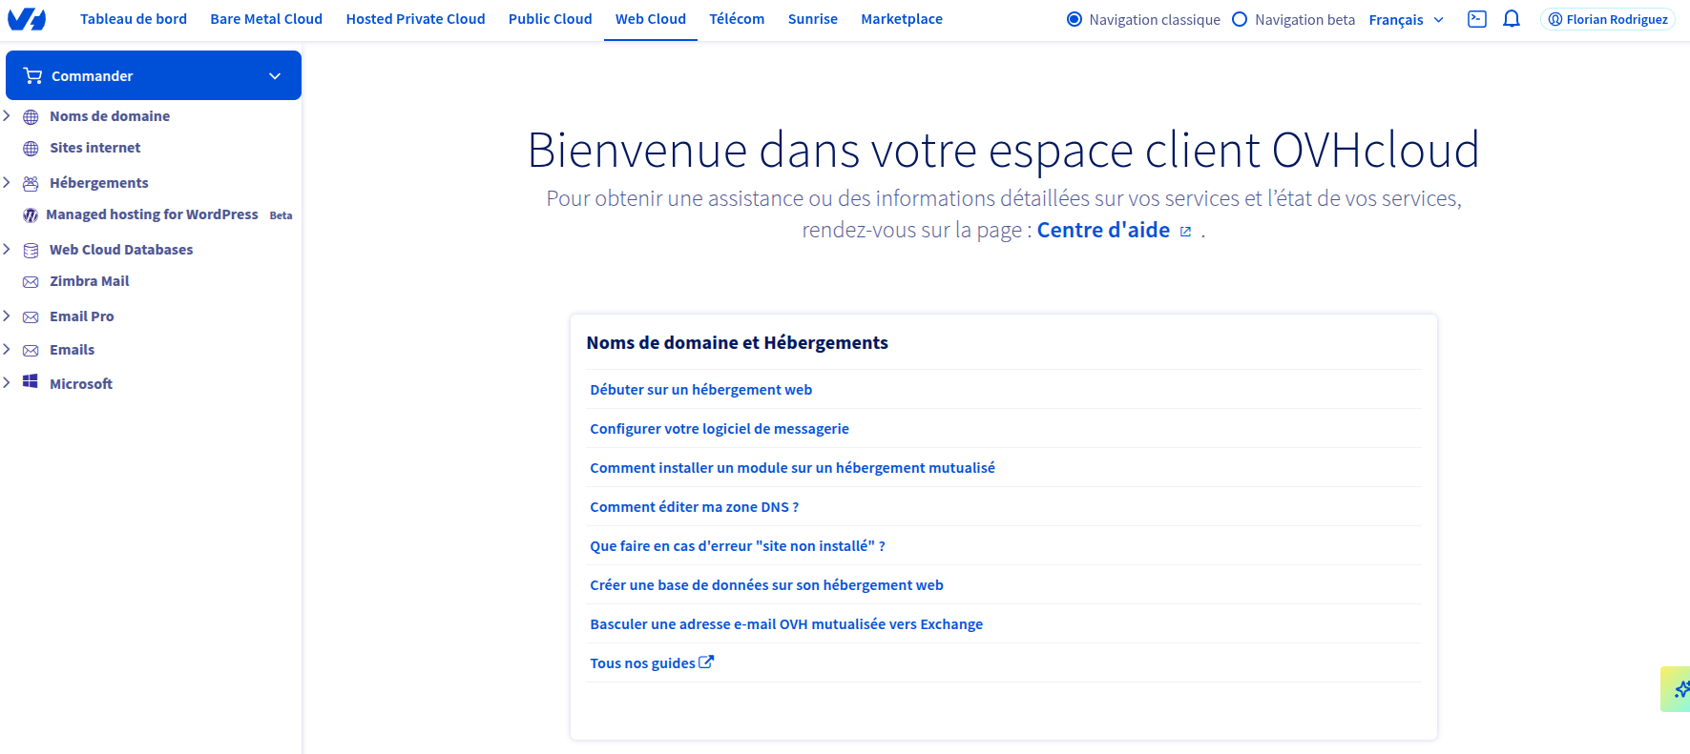This screenshot has height=754, width=1690.
Task: Select Noms de domaine label
Action: 110,116
